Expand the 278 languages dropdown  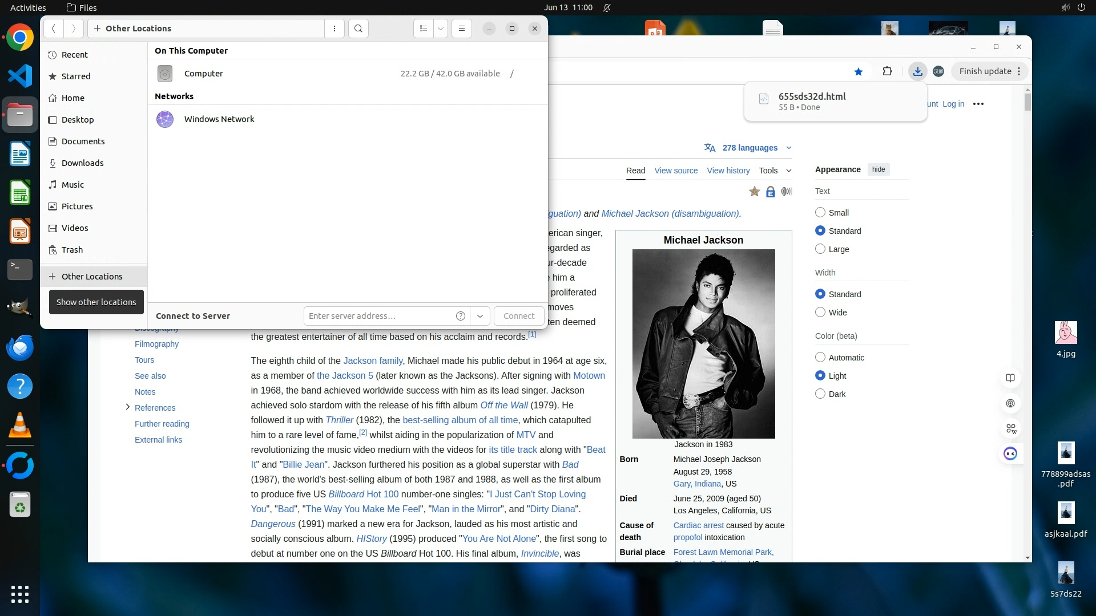click(x=749, y=148)
